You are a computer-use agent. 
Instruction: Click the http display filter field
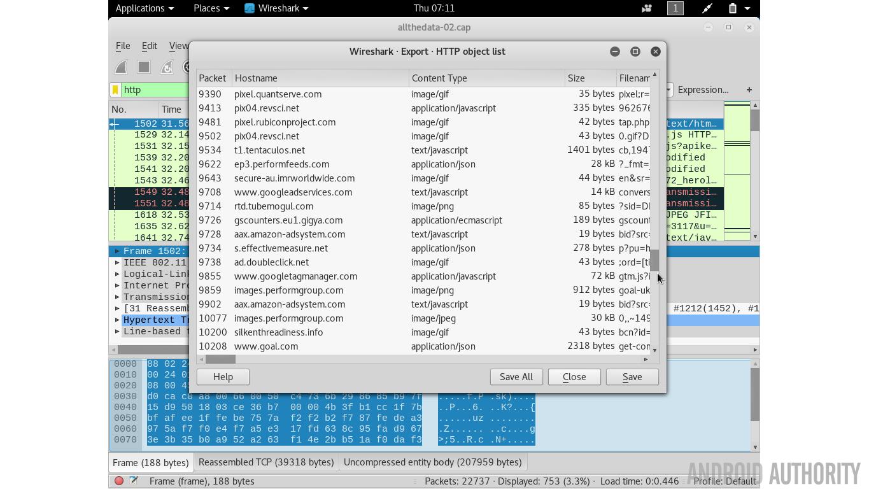(155, 90)
